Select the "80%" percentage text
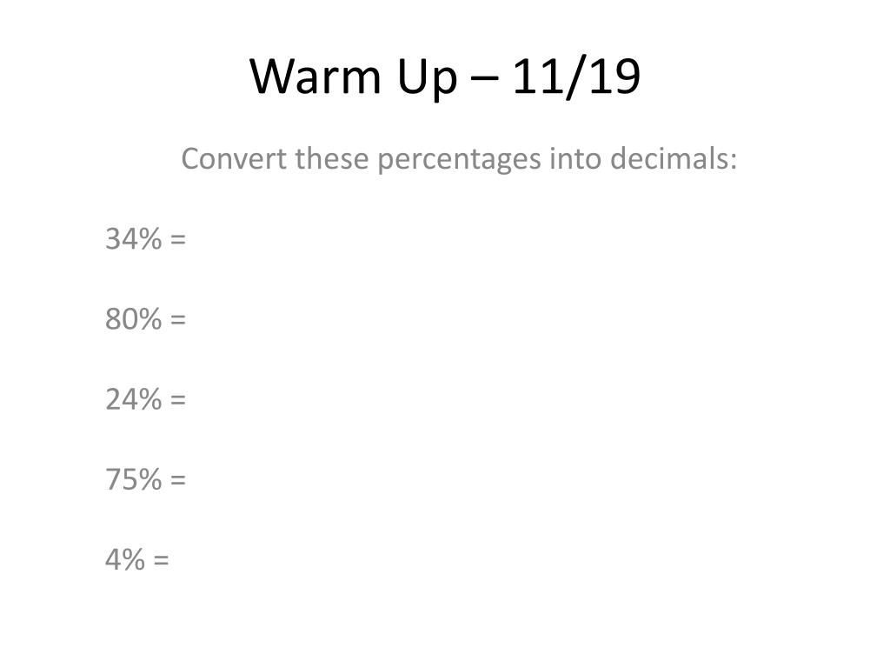This screenshot has width=890, height=668. [x=133, y=319]
